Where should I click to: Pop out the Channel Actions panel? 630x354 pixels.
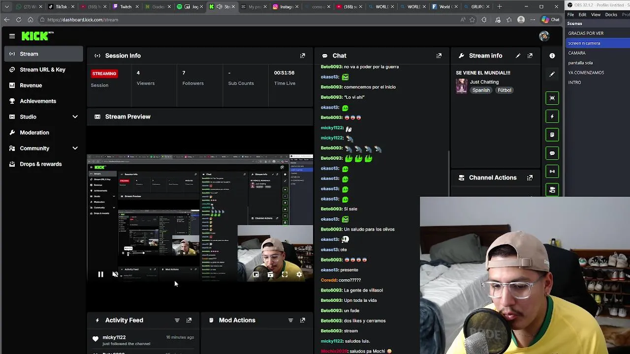click(x=530, y=177)
